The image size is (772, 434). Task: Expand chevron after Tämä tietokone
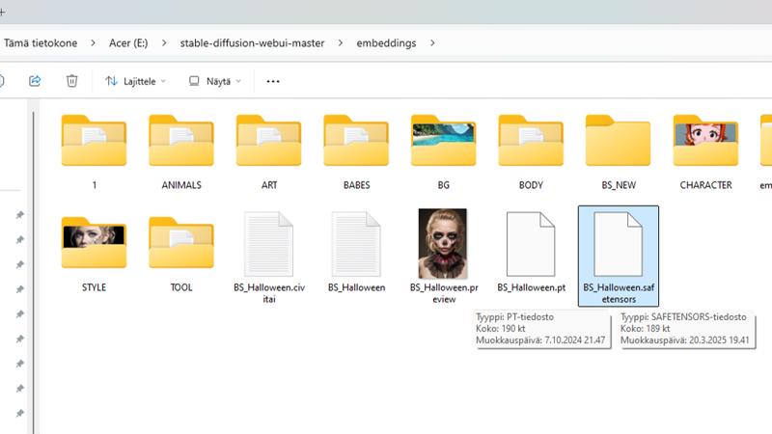pyautogui.click(x=93, y=42)
